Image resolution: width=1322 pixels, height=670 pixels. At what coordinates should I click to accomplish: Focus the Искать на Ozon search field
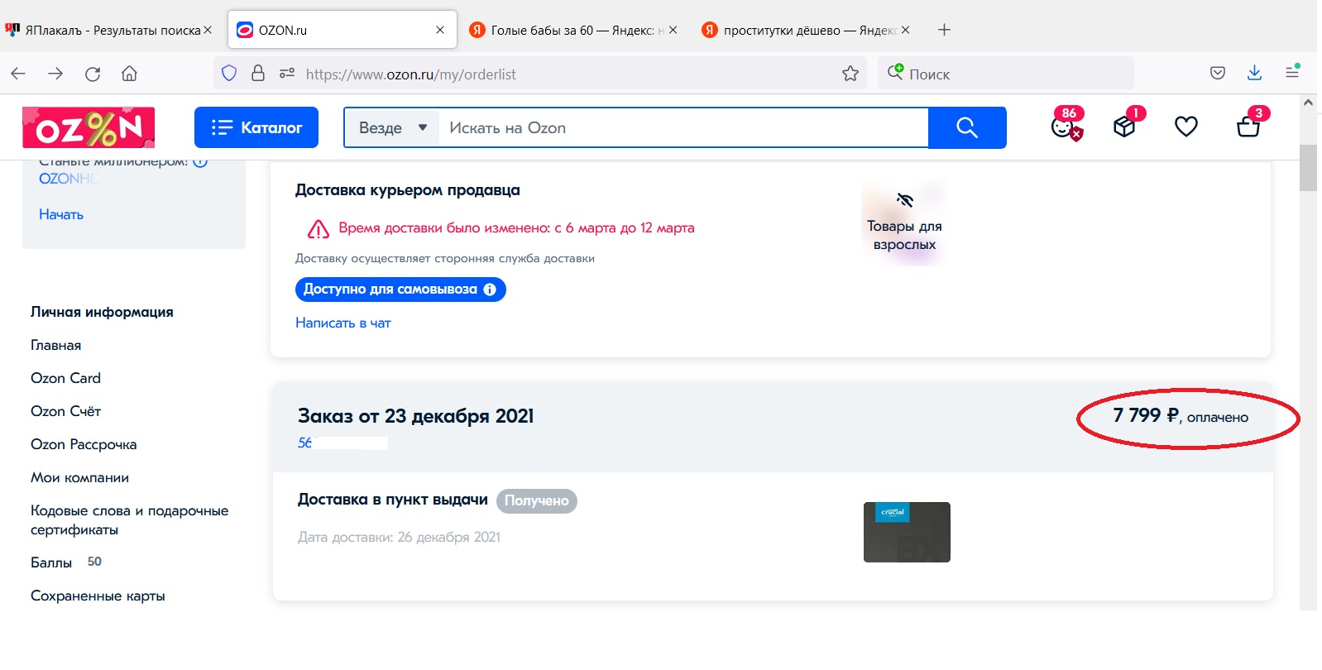tap(683, 128)
